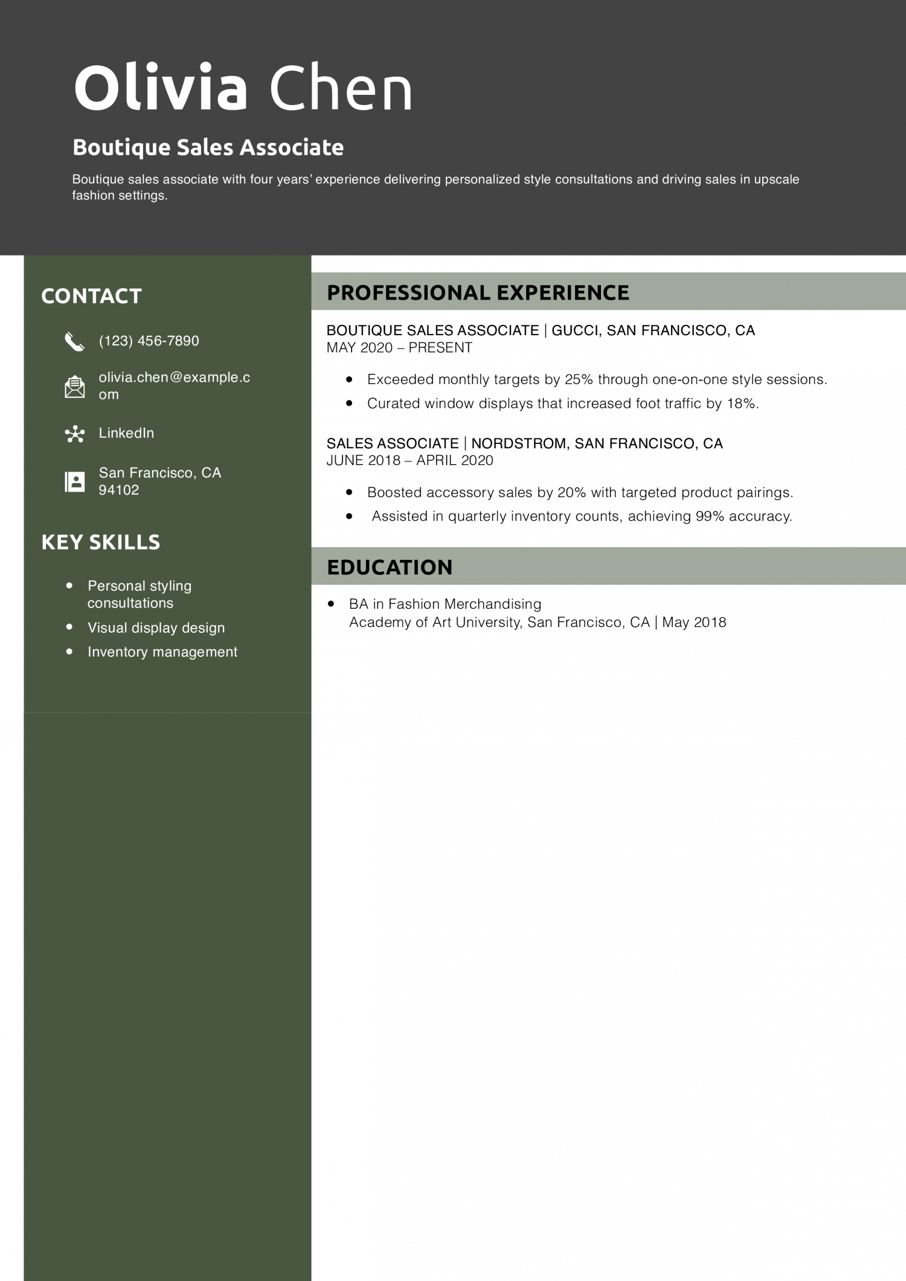
Task: Click the bullet about quarterly inventory counts
Action: (582, 516)
